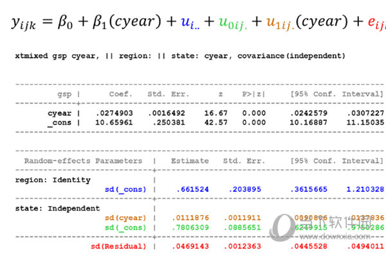The width and height of the screenshot is (386, 255).
Task: Select the sd(cyear) standard error .0011911
Action: click(x=243, y=218)
